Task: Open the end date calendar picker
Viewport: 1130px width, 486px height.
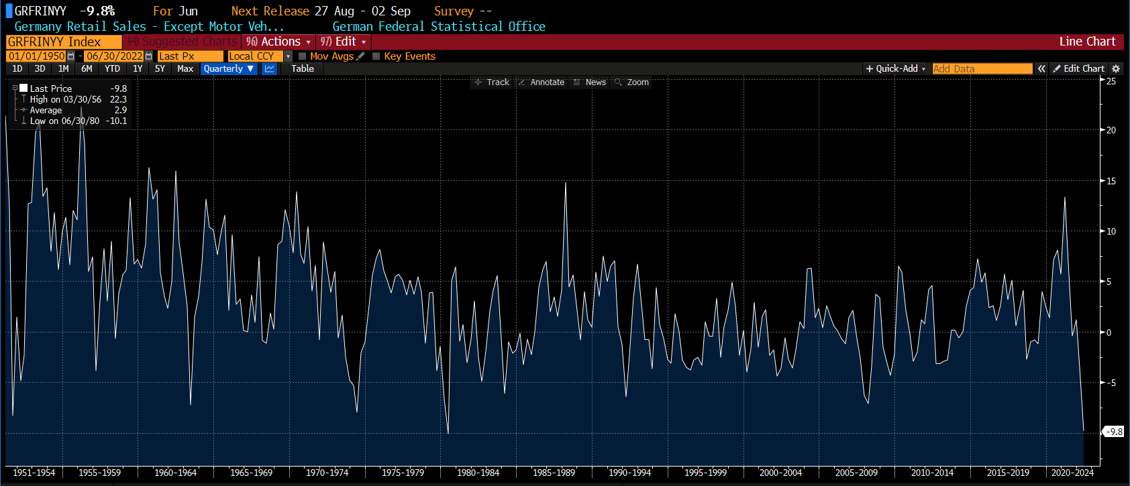Action: (148, 56)
